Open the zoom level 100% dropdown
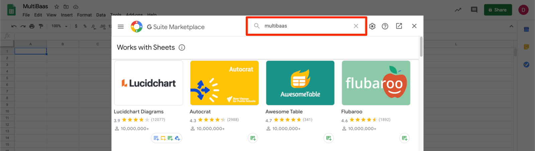Image resolution: width=535 pixels, height=151 pixels. pos(60,26)
